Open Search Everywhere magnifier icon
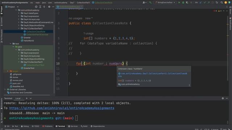Viewport: 232px width, 130px height. click(221, 3)
